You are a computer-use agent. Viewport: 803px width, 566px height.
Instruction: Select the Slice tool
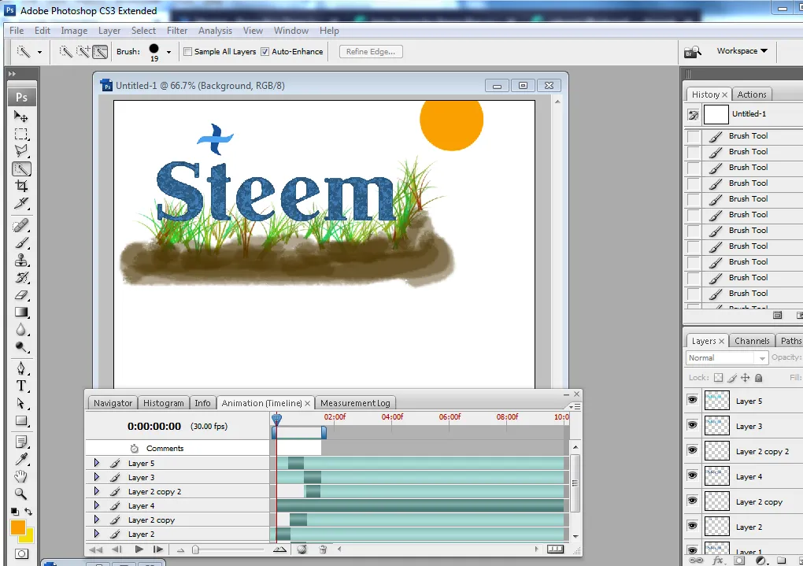click(x=21, y=203)
